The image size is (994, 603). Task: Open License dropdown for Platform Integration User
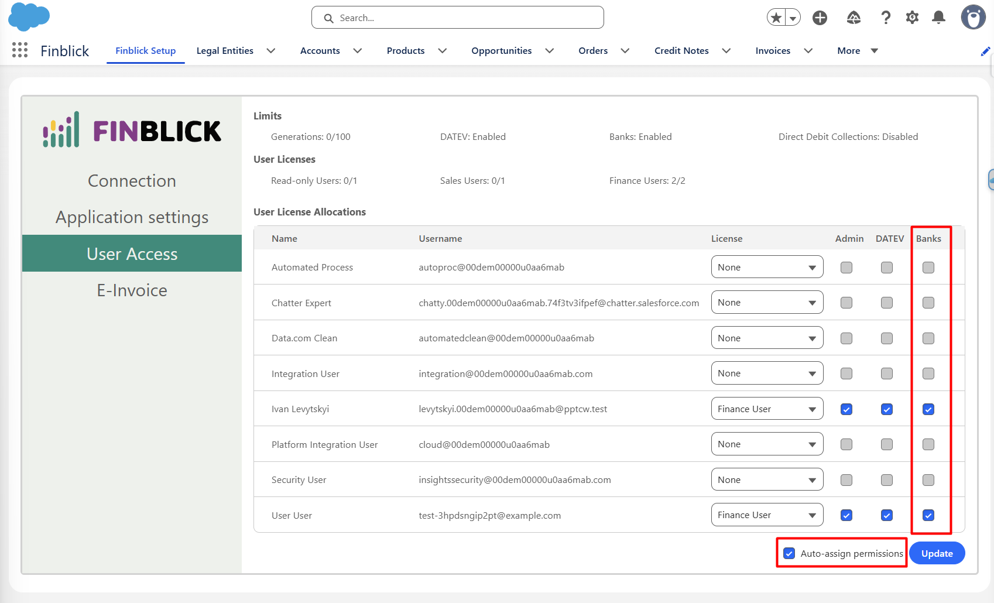[x=767, y=444]
